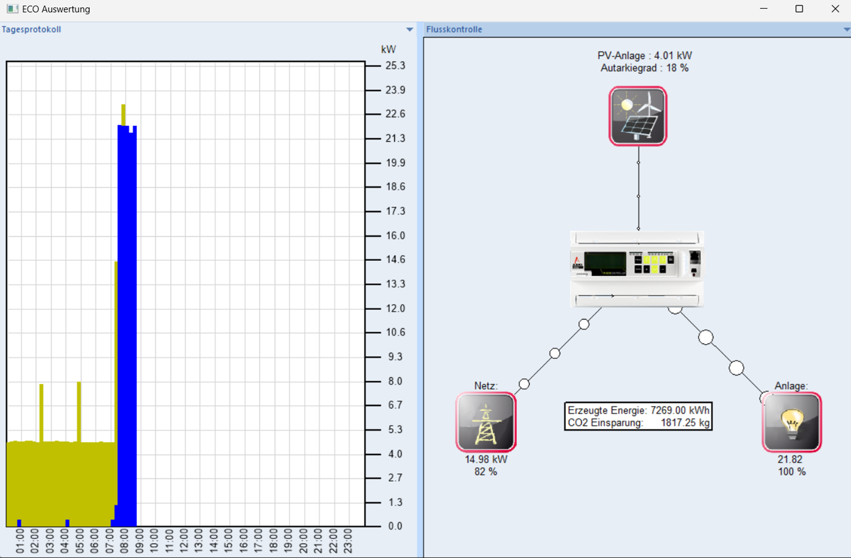Click the 25.3 kW axis value

tap(395, 65)
